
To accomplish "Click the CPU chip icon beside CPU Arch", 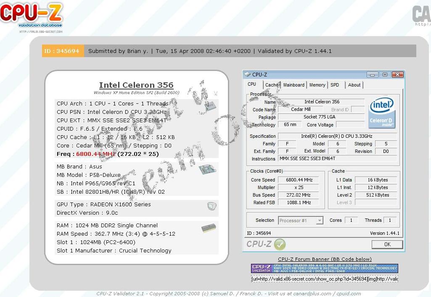I will pyautogui.click(x=210, y=105).
